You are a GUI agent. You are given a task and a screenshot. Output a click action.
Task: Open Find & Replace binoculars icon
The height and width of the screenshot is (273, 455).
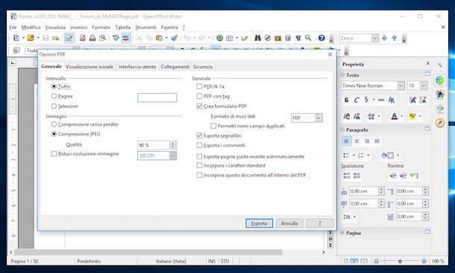tap(257, 38)
